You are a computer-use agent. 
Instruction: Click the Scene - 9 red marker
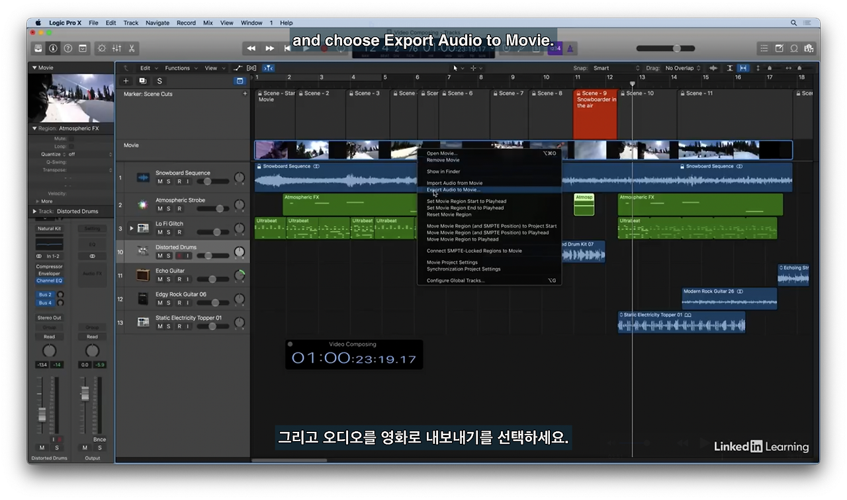coord(595,114)
